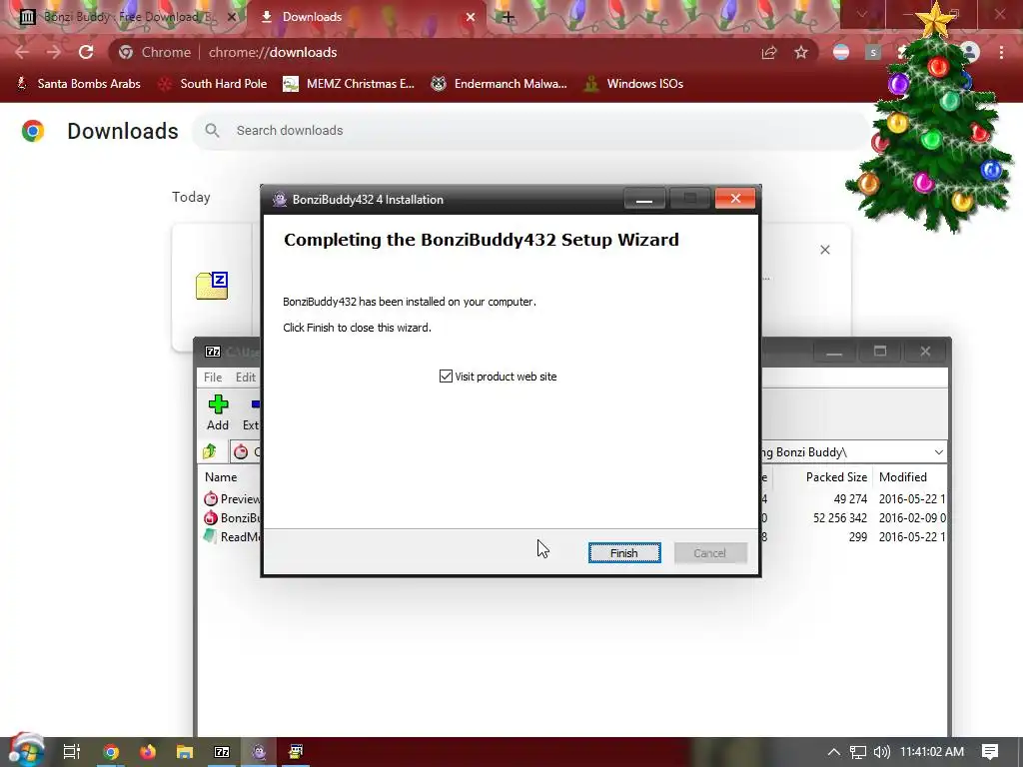Open network icon in system tray
Screen dimensions: 1023x767
[x=858, y=752]
